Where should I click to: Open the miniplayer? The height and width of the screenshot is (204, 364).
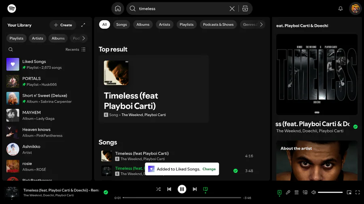click(349, 192)
